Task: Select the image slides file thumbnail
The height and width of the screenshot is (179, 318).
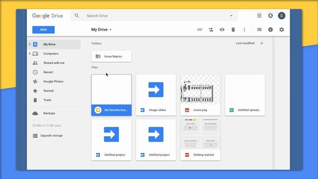Action: point(156,89)
